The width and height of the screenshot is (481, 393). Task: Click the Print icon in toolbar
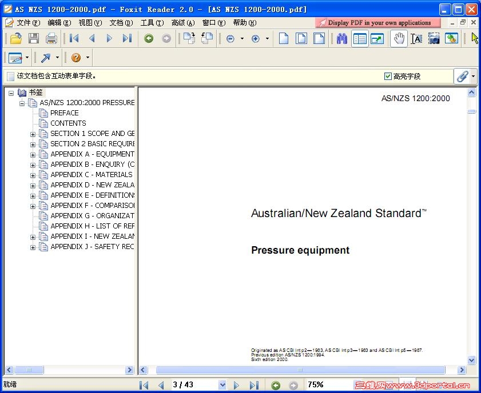(51, 39)
